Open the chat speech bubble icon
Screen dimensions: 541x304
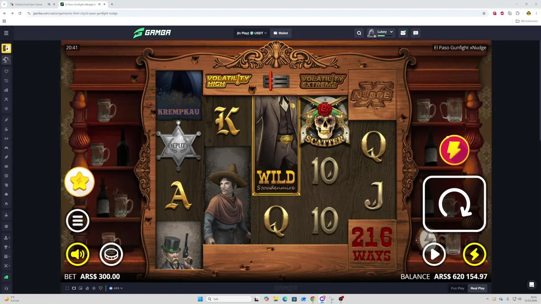[415, 33]
